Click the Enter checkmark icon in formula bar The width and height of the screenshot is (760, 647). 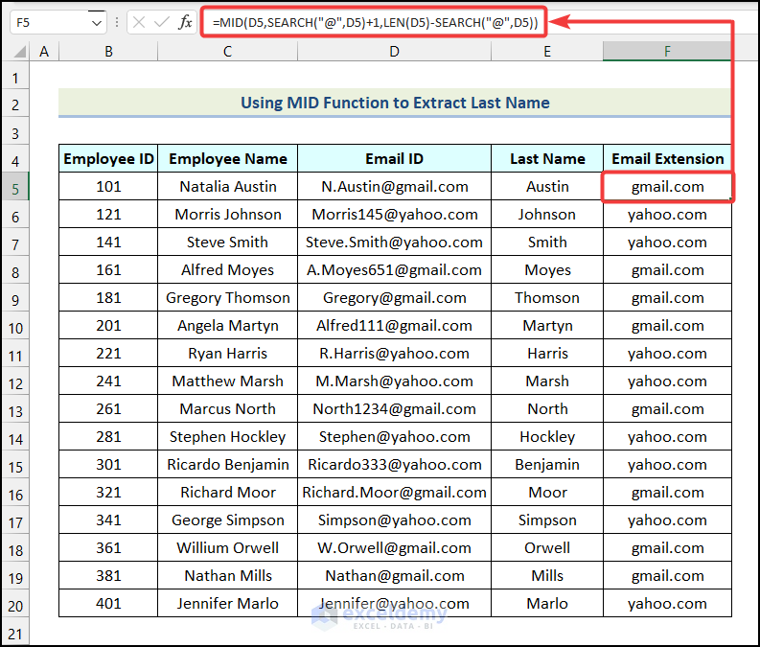pyautogui.click(x=161, y=22)
